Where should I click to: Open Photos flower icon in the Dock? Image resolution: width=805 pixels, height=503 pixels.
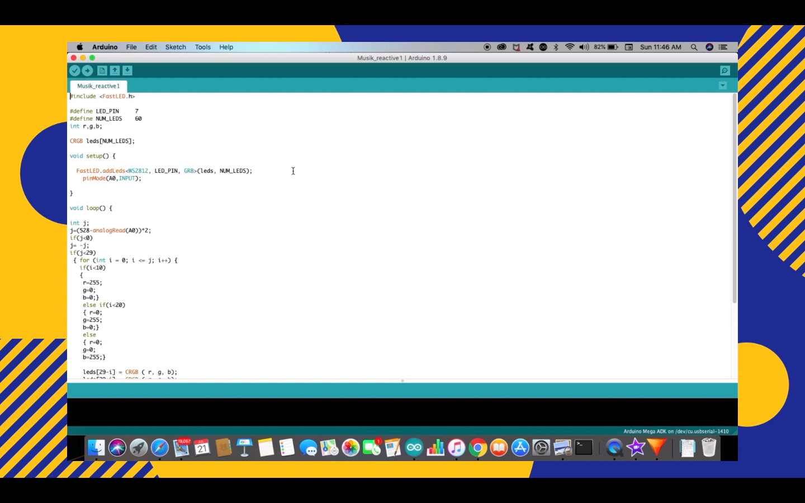click(351, 448)
